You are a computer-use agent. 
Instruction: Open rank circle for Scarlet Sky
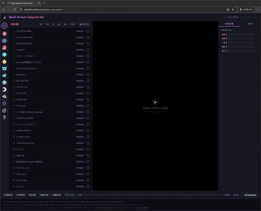pos(88,100)
